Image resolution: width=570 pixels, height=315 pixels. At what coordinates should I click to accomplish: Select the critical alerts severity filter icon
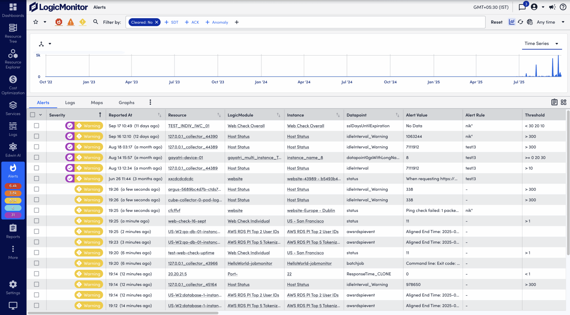[59, 22]
